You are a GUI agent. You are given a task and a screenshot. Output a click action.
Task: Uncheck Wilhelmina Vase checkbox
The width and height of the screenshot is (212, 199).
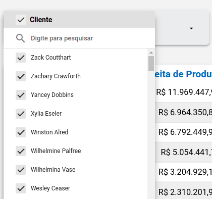[x=21, y=170]
